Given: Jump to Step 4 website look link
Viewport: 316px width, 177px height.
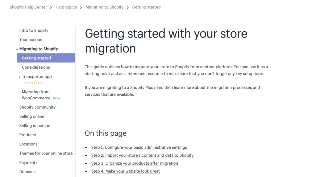Looking at the screenshot, I should [125, 171].
